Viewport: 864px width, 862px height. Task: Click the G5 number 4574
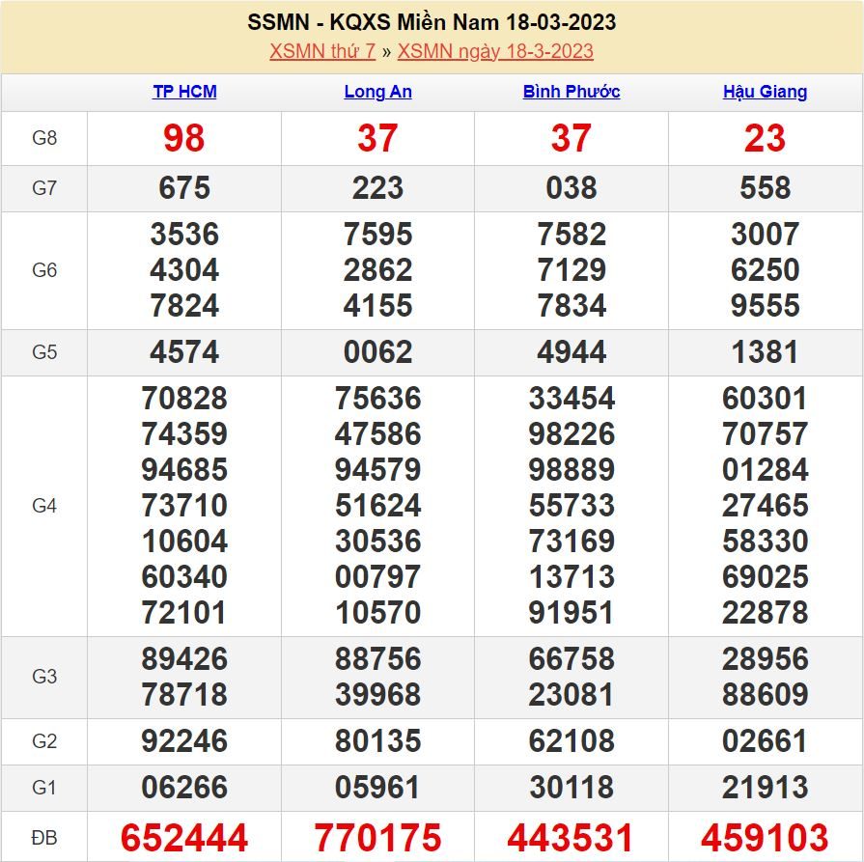(184, 352)
